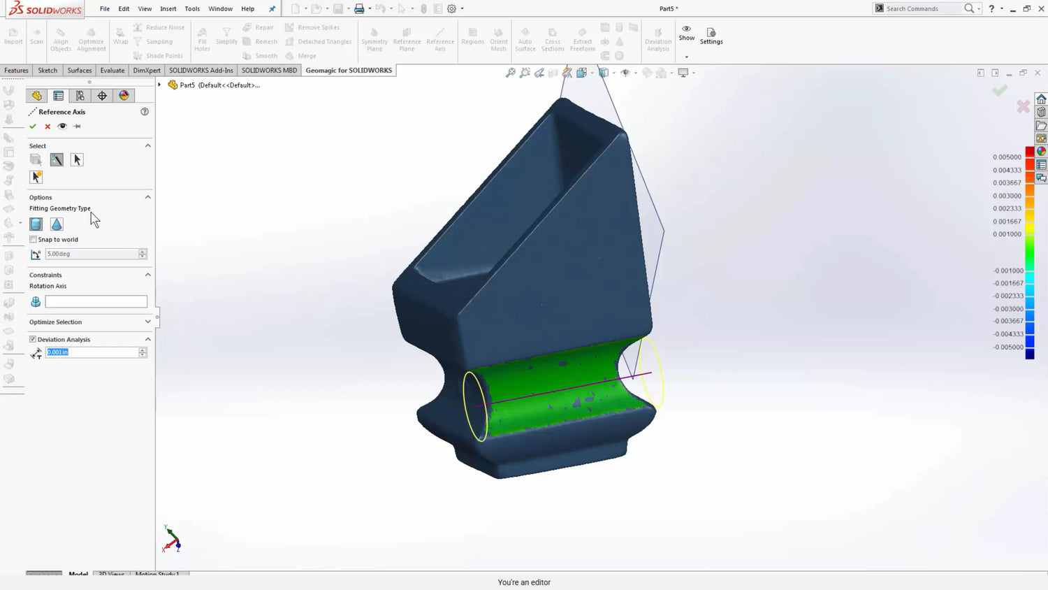
Task: Click the pushpin icon in Reference Axis
Action: coord(77,127)
